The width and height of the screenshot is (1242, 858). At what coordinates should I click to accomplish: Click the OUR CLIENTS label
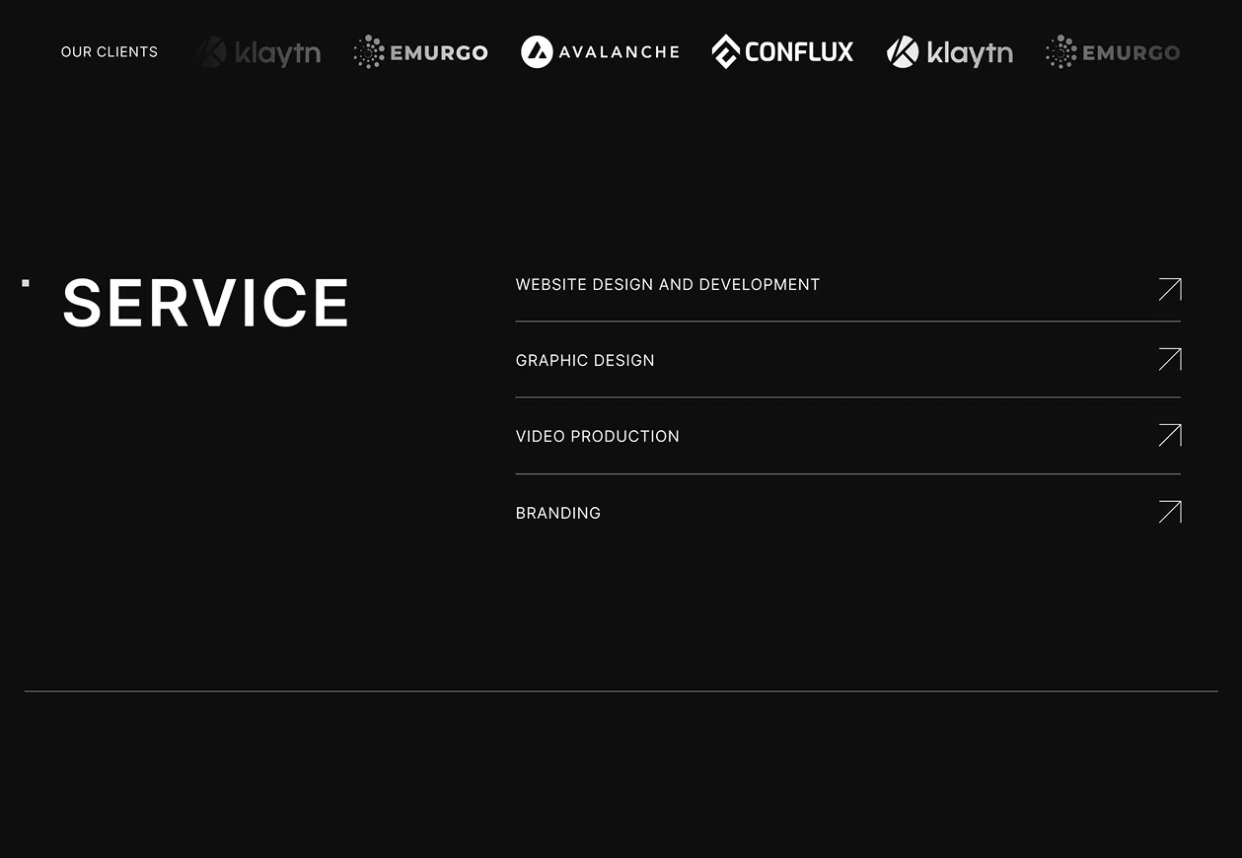point(109,51)
